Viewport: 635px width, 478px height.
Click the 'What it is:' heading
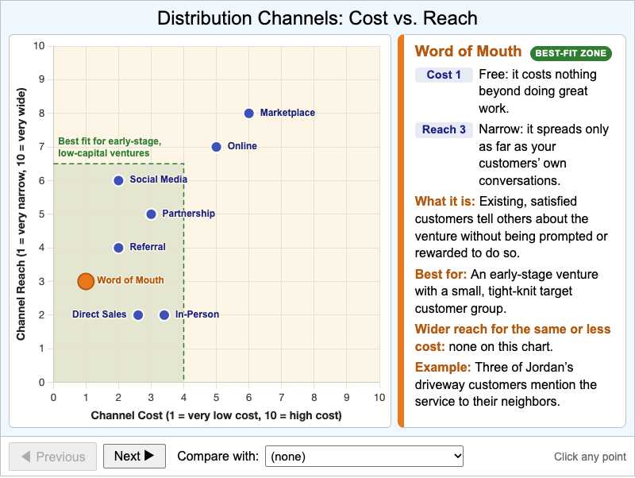(444, 202)
